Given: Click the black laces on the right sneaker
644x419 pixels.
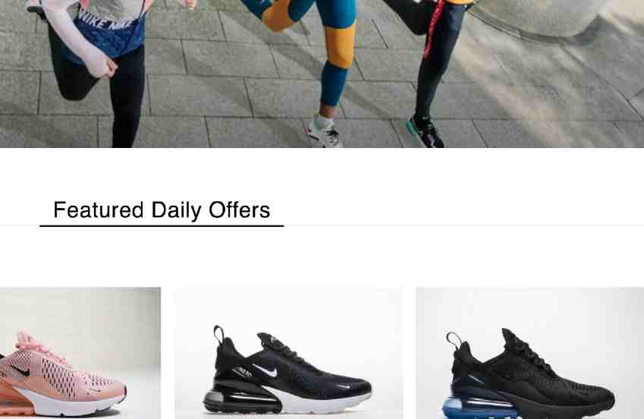Looking at the screenshot, I should click(x=528, y=349).
